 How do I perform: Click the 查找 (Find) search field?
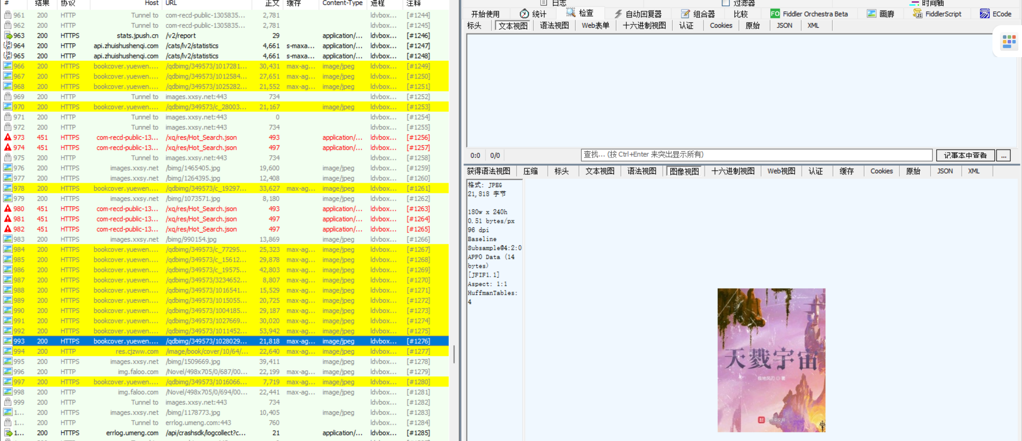[756, 155]
